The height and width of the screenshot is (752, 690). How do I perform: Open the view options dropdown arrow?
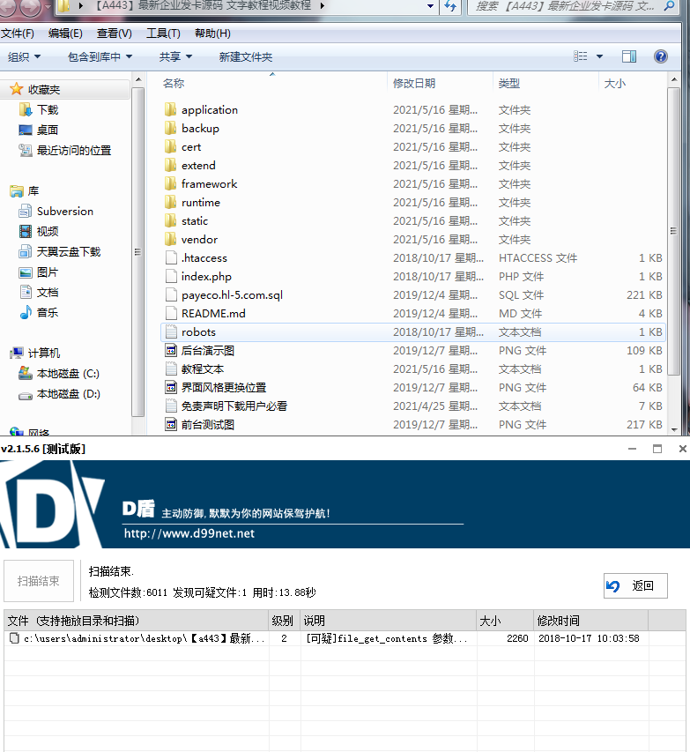point(599,56)
